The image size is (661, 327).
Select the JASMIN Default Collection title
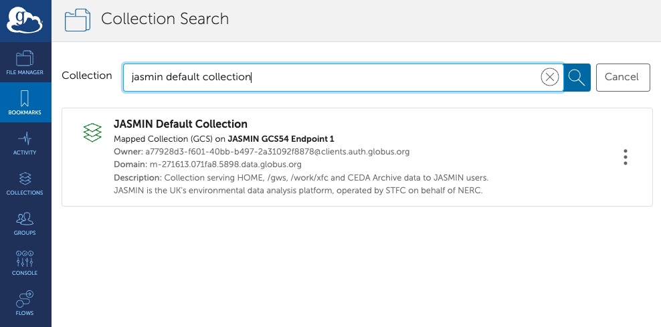click(181, 124)
